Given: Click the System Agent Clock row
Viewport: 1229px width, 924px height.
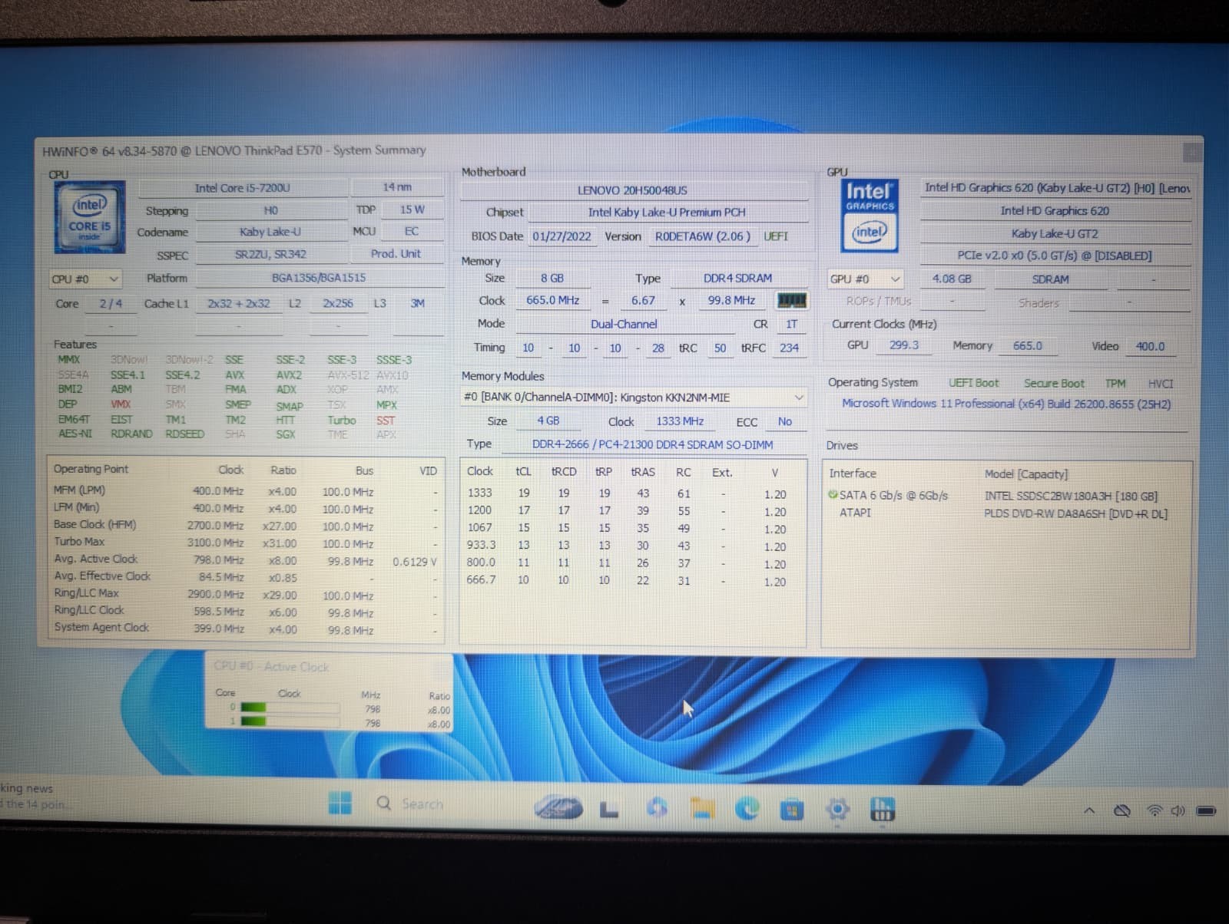Looking at the screenshot, I should 246,629.
